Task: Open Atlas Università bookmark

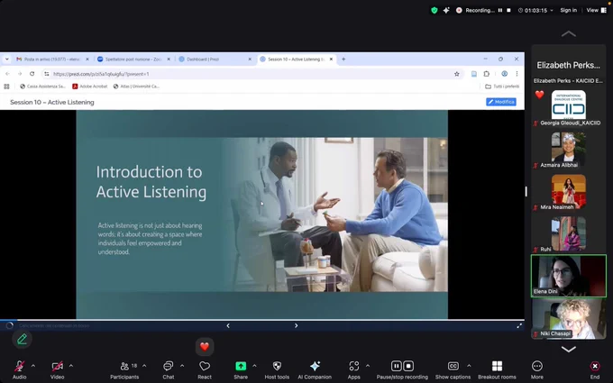Action: coord(136,87)
